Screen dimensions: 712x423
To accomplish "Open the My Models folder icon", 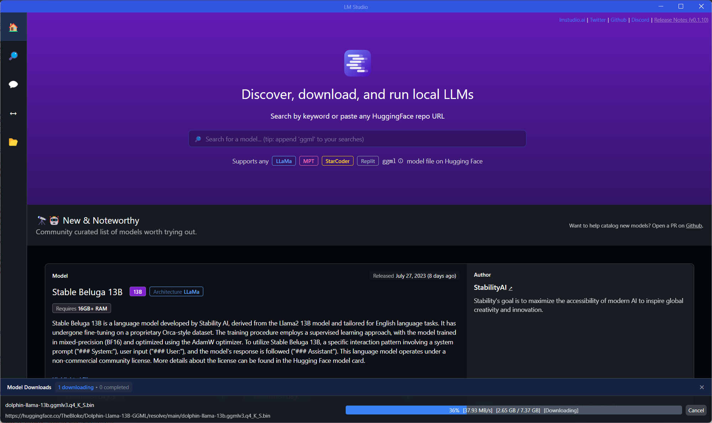I will click(x=13, y=142).
